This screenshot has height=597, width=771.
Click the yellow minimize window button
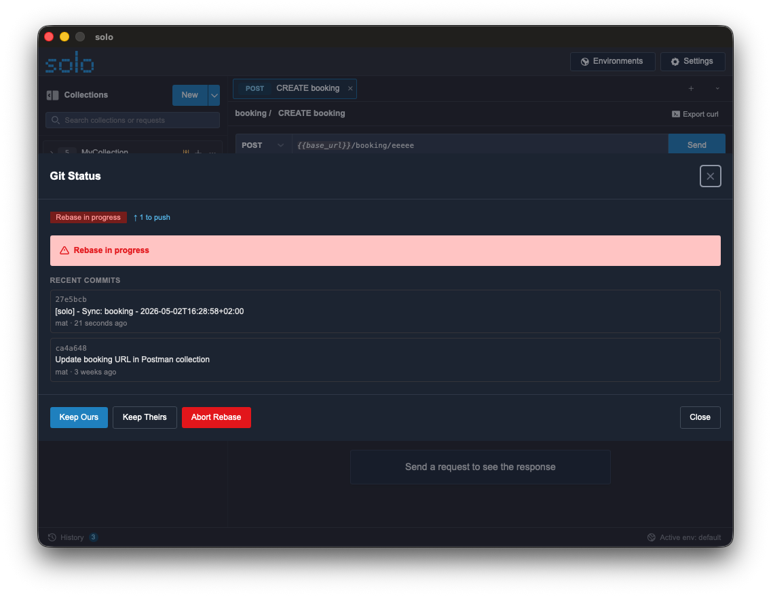64,37
